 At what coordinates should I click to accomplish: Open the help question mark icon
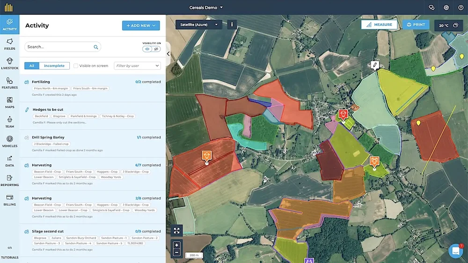coord(461,7)
